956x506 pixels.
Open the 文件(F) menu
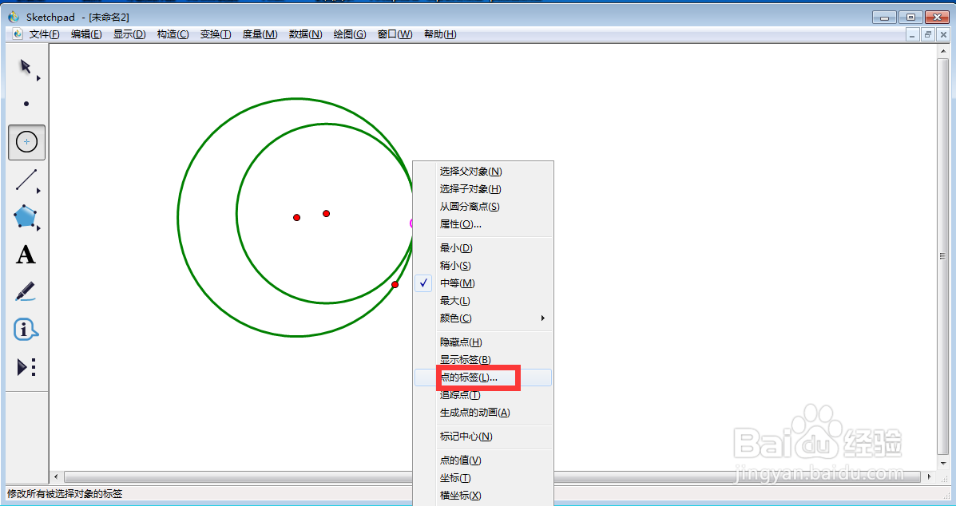point(45,34)
